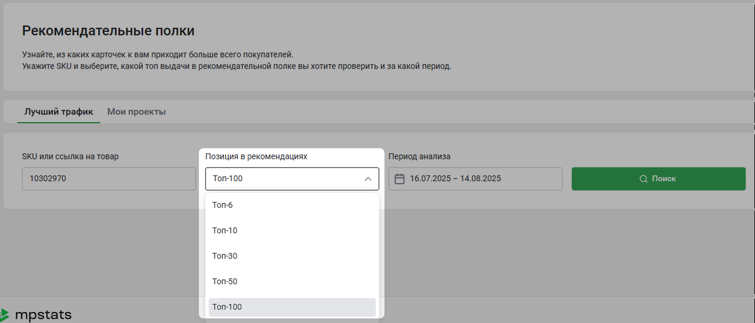
Task: Click the calendar icon in the period field
Action: tap(399, 179)
